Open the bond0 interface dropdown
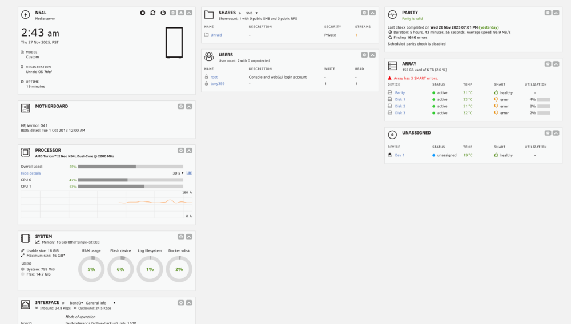 pyautogui.click(x=77, y=303)
